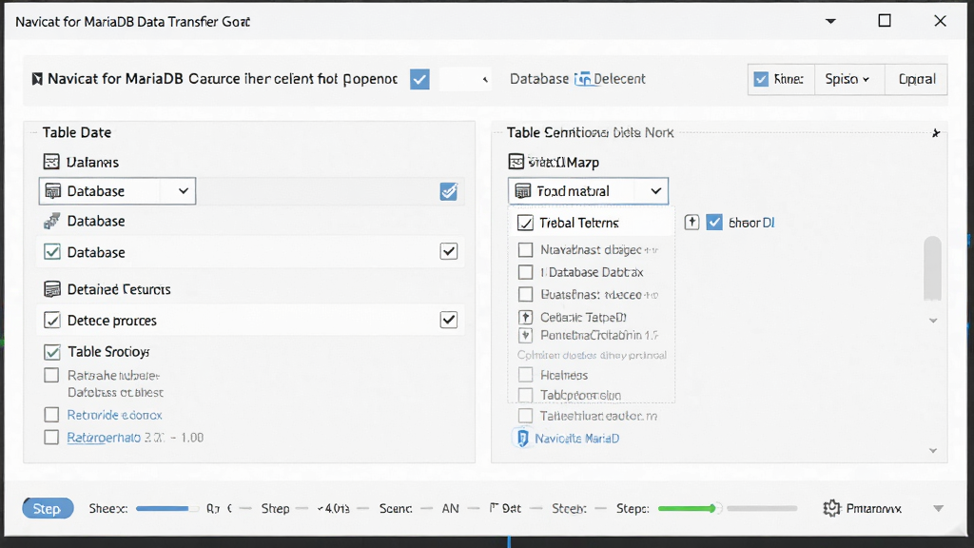Check the Hcalheas checkbox
The height and width of the screenshot is (548, 974).
525,375
